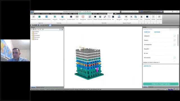Viewport: 180px width, 101px height.
Task: Open the Точка обзора ribbon tab
Action: pos(45,14)
